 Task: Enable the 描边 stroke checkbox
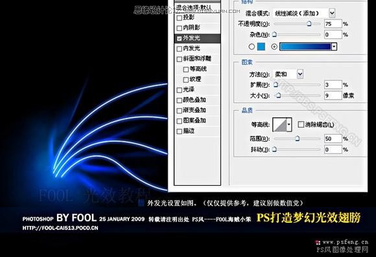pos(179,131)
